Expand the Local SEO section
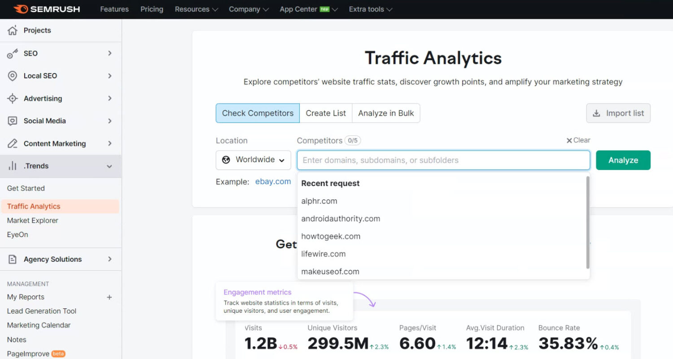Viewport: 673px width, 359px height. click(x=109, y=76)
